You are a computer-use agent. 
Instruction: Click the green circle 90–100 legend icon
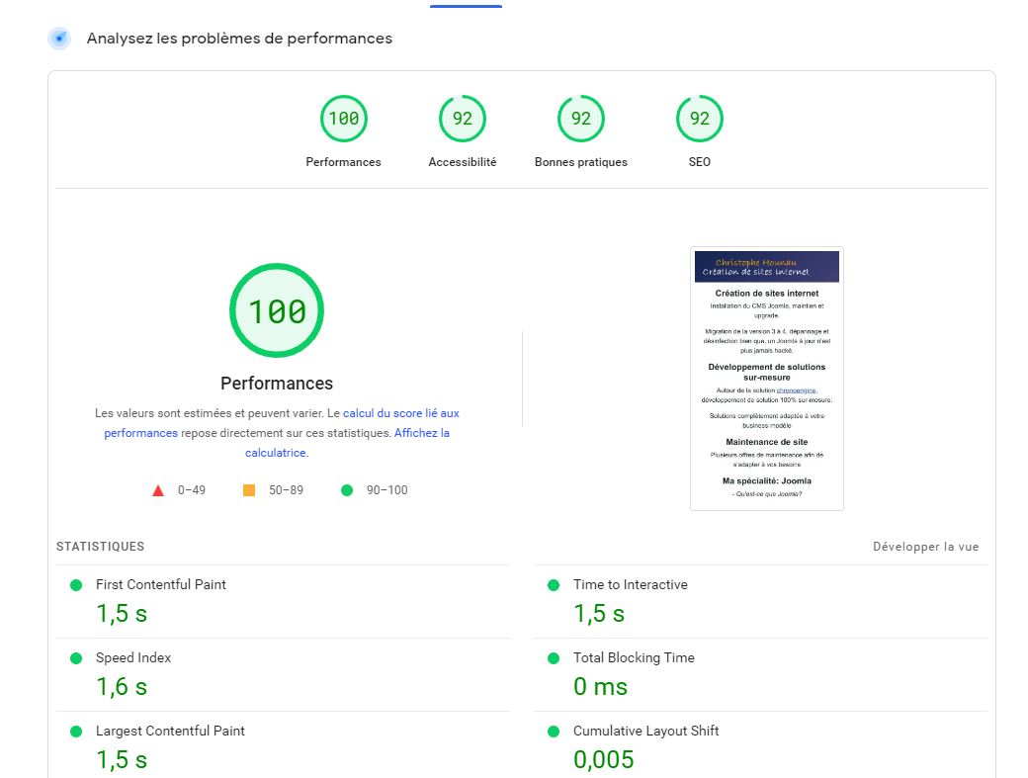pos(346,490)
